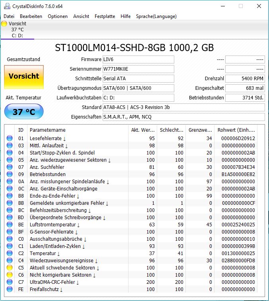Click raw value 000006D20912
The height and width of the screenshot is (301, 269).
(x=238, y=139)
